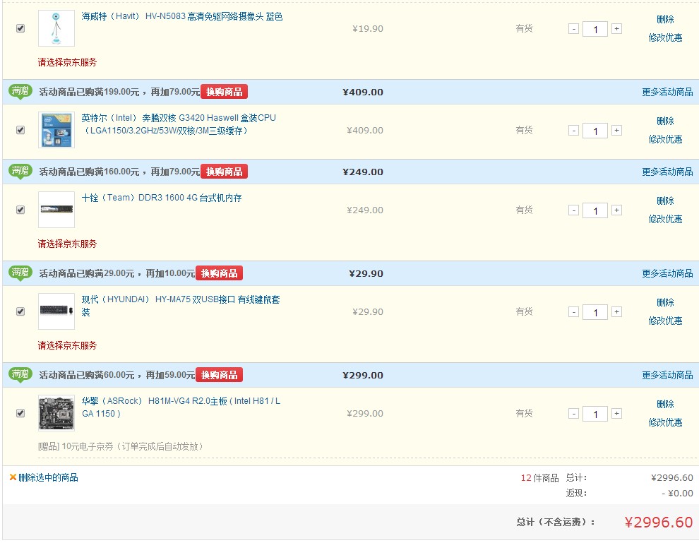Modify the promotion (修改优惠) for HYUNDAI HY-MA75
699x543 pixels.
tap(666, 321)
